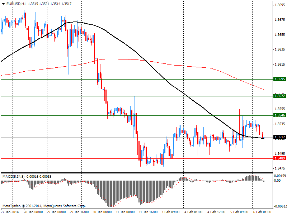Click the 1.3695 value on price scale
287x215 pixels.
pos(279,5)
